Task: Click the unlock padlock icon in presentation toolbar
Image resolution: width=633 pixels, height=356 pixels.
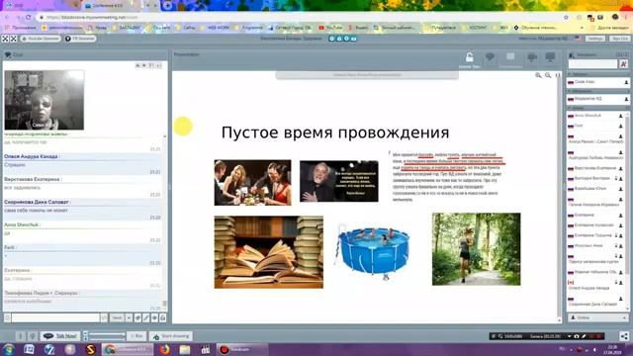Action: tap(470, 57)
